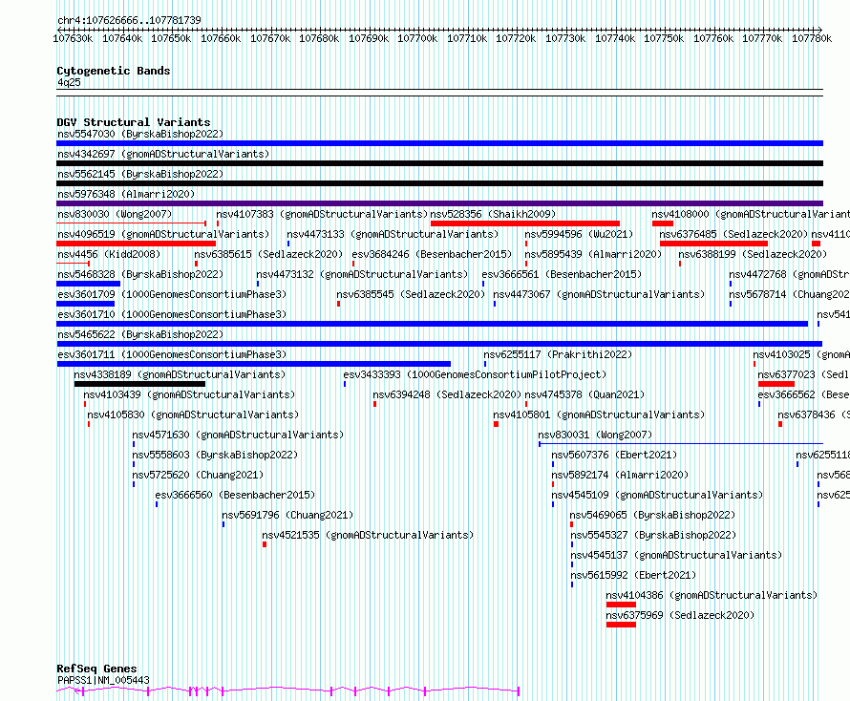Select the nsv5465622 (ByrskaBishop2022) label
This screenshot has width=850, height=701.
pyautogui.click(x=139, y=334)
